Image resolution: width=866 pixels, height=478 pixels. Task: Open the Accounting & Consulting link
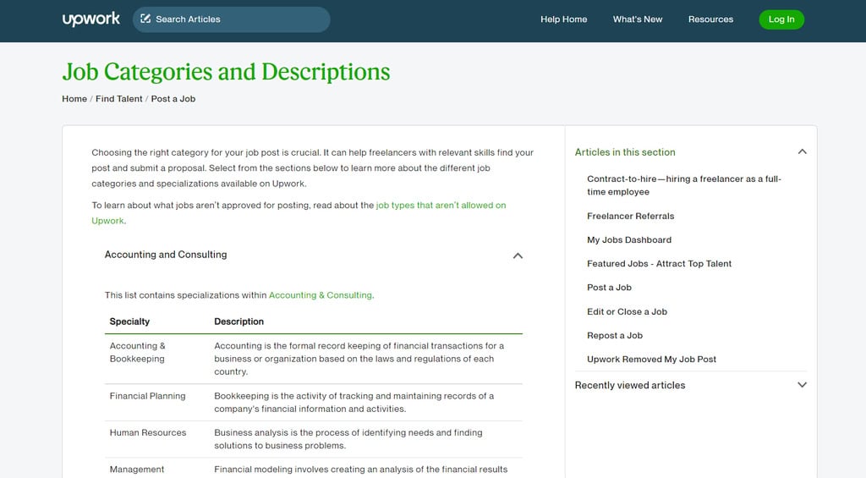pyautogui.click(x=321, y=295)
